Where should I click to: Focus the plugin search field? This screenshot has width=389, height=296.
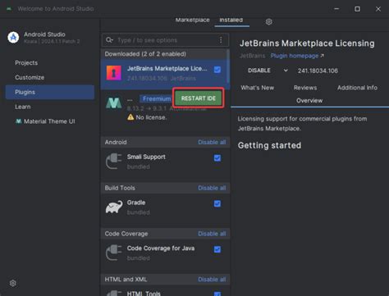pos(165,40)
